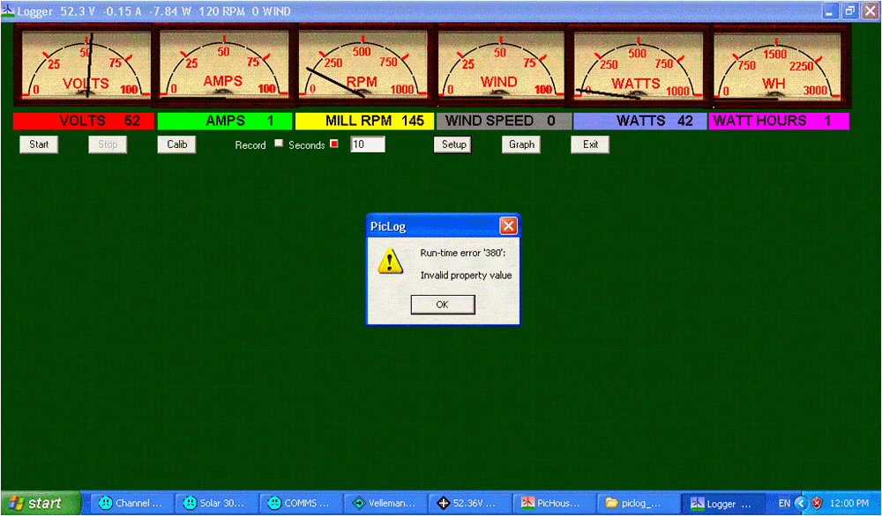Screen dimensions: 882x516
Task: Click the warning icon in PicLog dialog
Action: [x=391, y=262]
